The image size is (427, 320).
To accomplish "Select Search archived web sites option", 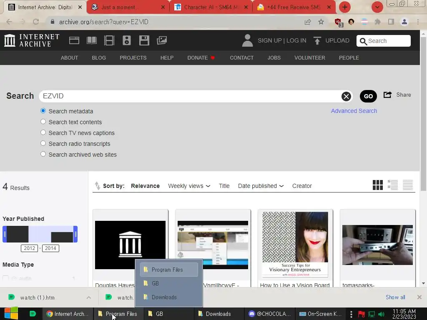I will (x=43, y=154).
